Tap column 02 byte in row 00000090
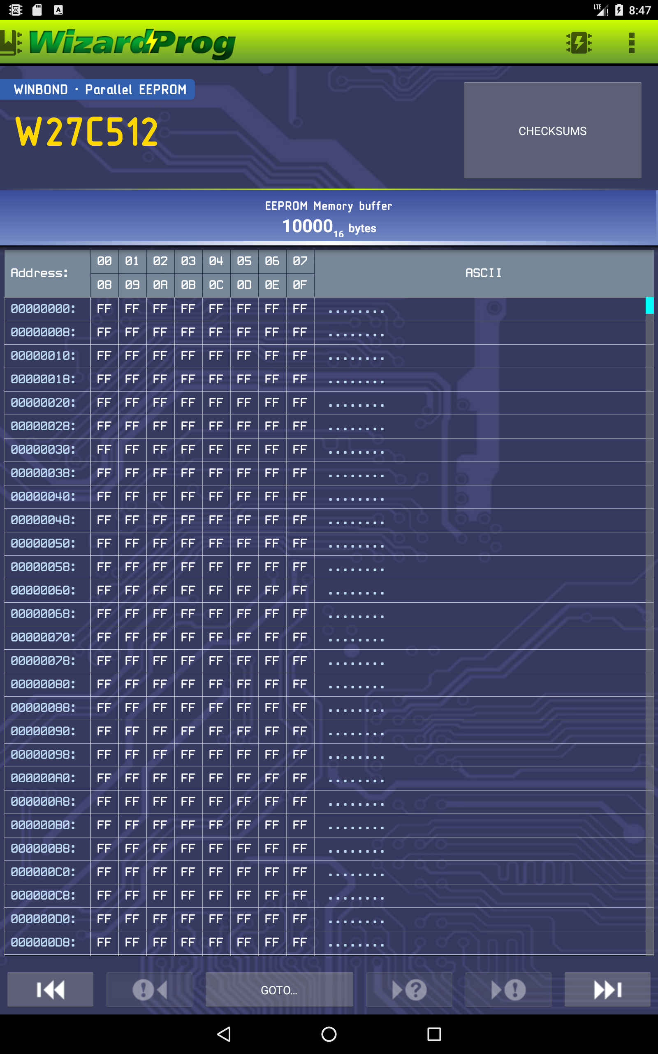 160,731
